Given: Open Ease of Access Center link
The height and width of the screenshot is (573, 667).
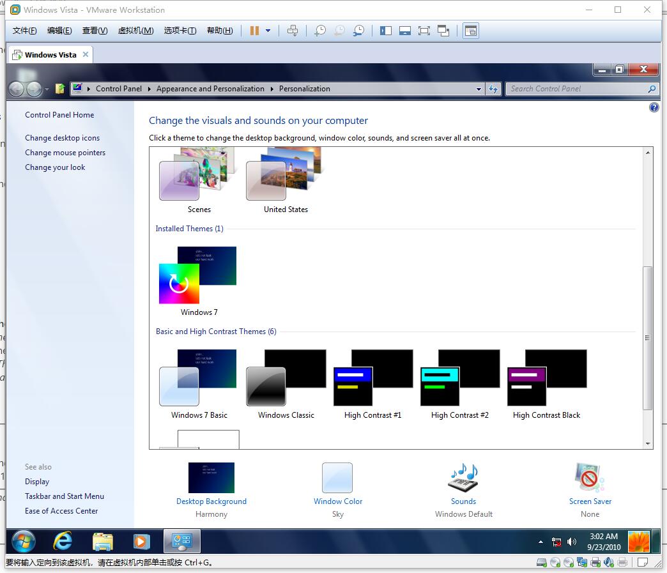Looking at the screenshot, I should 61,511.
